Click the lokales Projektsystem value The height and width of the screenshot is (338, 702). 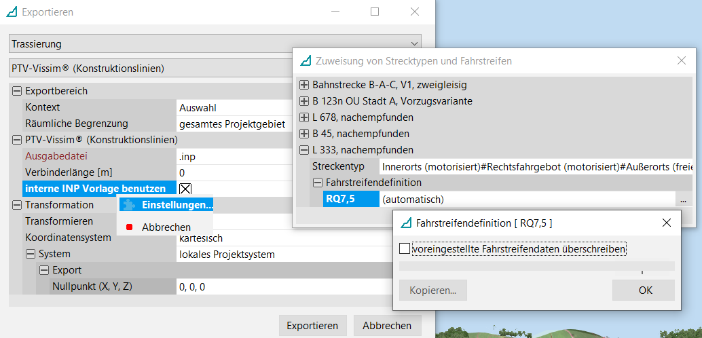[284, 255]
